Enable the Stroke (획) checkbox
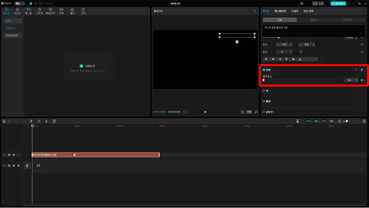The image size is (369, 208). click(264, 91)
